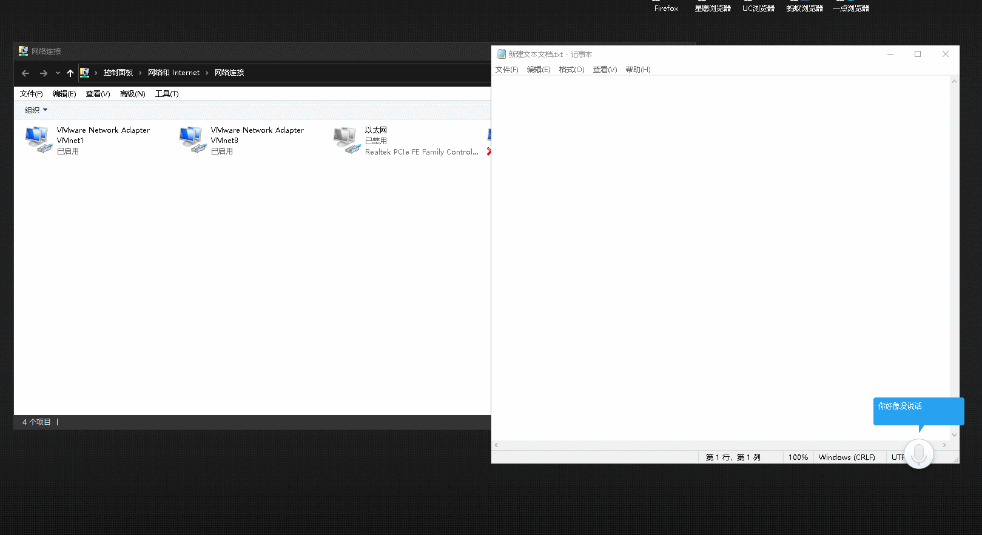
Task: Open Notepad 文件(F) menu
Action: pos(507,70)
